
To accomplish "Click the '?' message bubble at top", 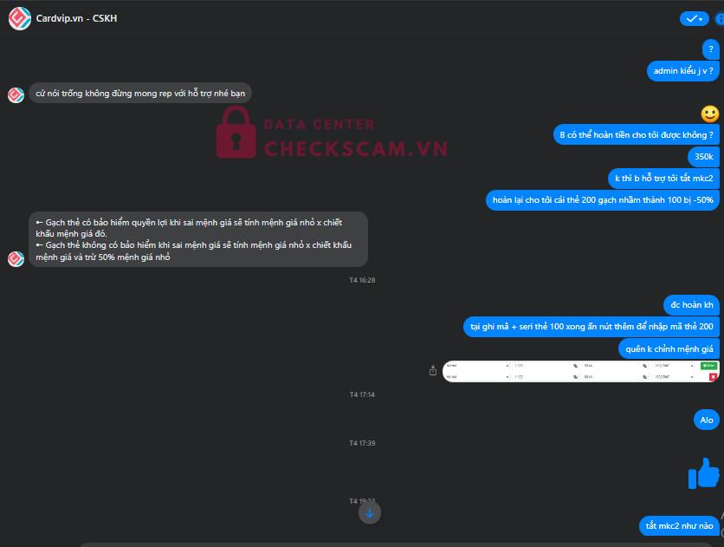I will 711,49.
